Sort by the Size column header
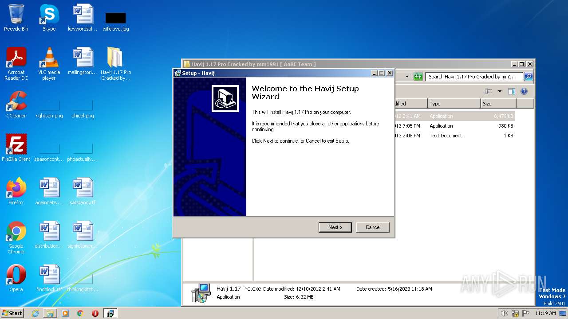Viewport: 568px width, 319px height. pyautogui.click(x=498, y=104)
